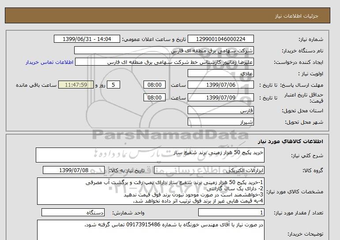Viewport: 340px width, 240px height.
Task: Click the goods group field ابزارآلات الکتریکی
Action: point(209,170)
